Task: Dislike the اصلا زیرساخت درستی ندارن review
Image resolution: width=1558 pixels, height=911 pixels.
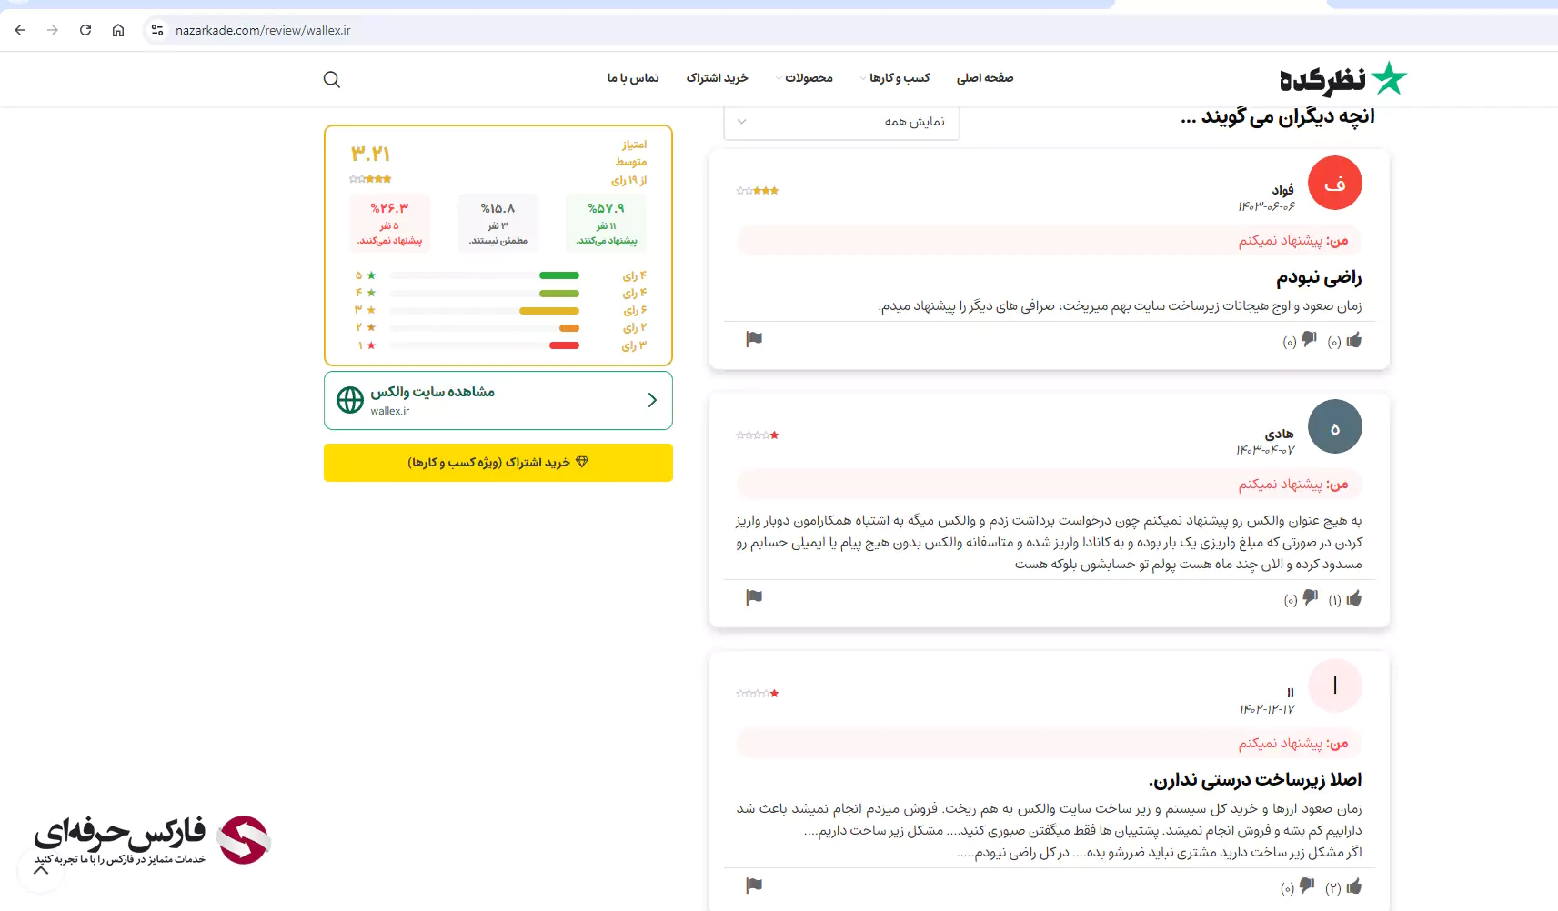Action: click(x=1307, y=886)
